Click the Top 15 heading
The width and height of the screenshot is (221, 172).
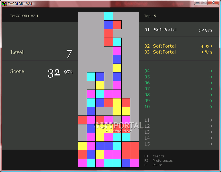(150, 16)
